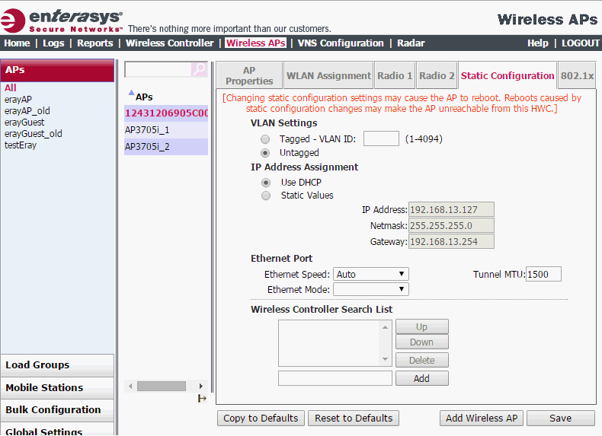Click the Gateway field
This screenshot has height=436, width=602.
[x=451, y=241]
